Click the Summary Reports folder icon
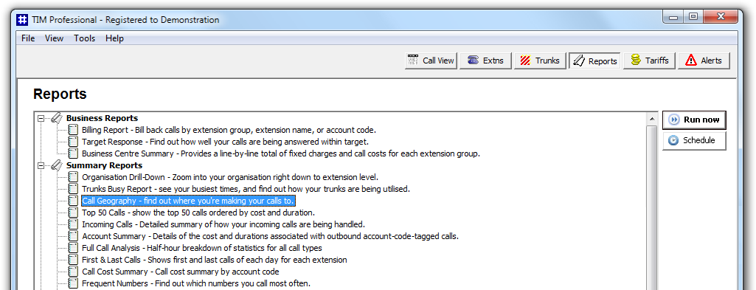This screenshot has width=756, height=290. (x=56, y=165)
